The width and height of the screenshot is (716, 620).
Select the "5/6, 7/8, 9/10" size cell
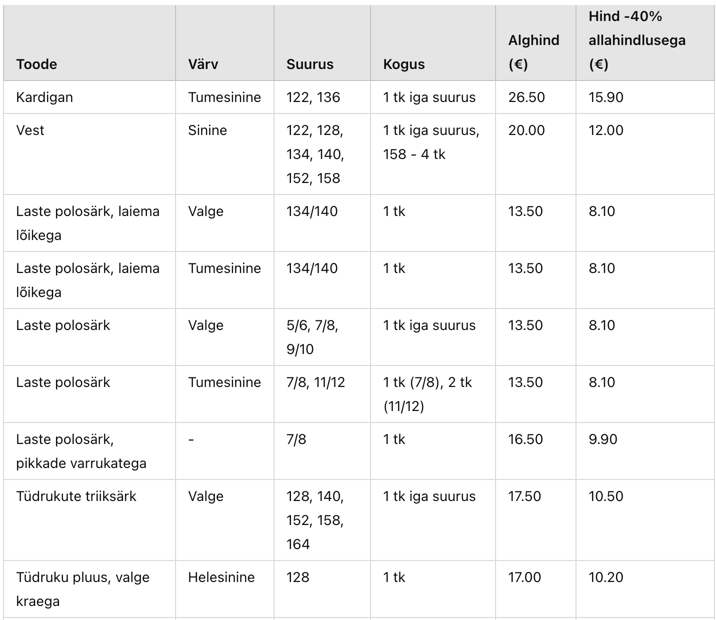(312, 337)
